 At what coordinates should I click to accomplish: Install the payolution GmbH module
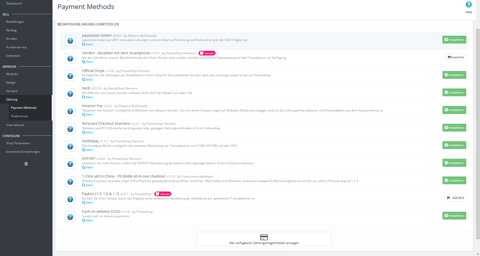point(454,40)
